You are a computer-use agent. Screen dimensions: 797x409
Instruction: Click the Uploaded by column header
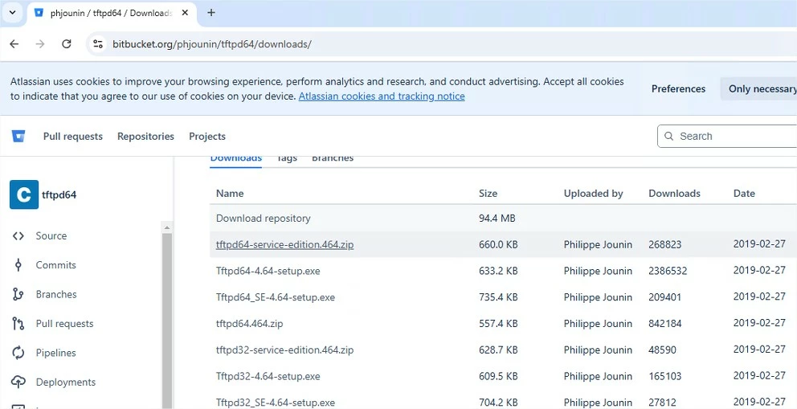point(593,194)
